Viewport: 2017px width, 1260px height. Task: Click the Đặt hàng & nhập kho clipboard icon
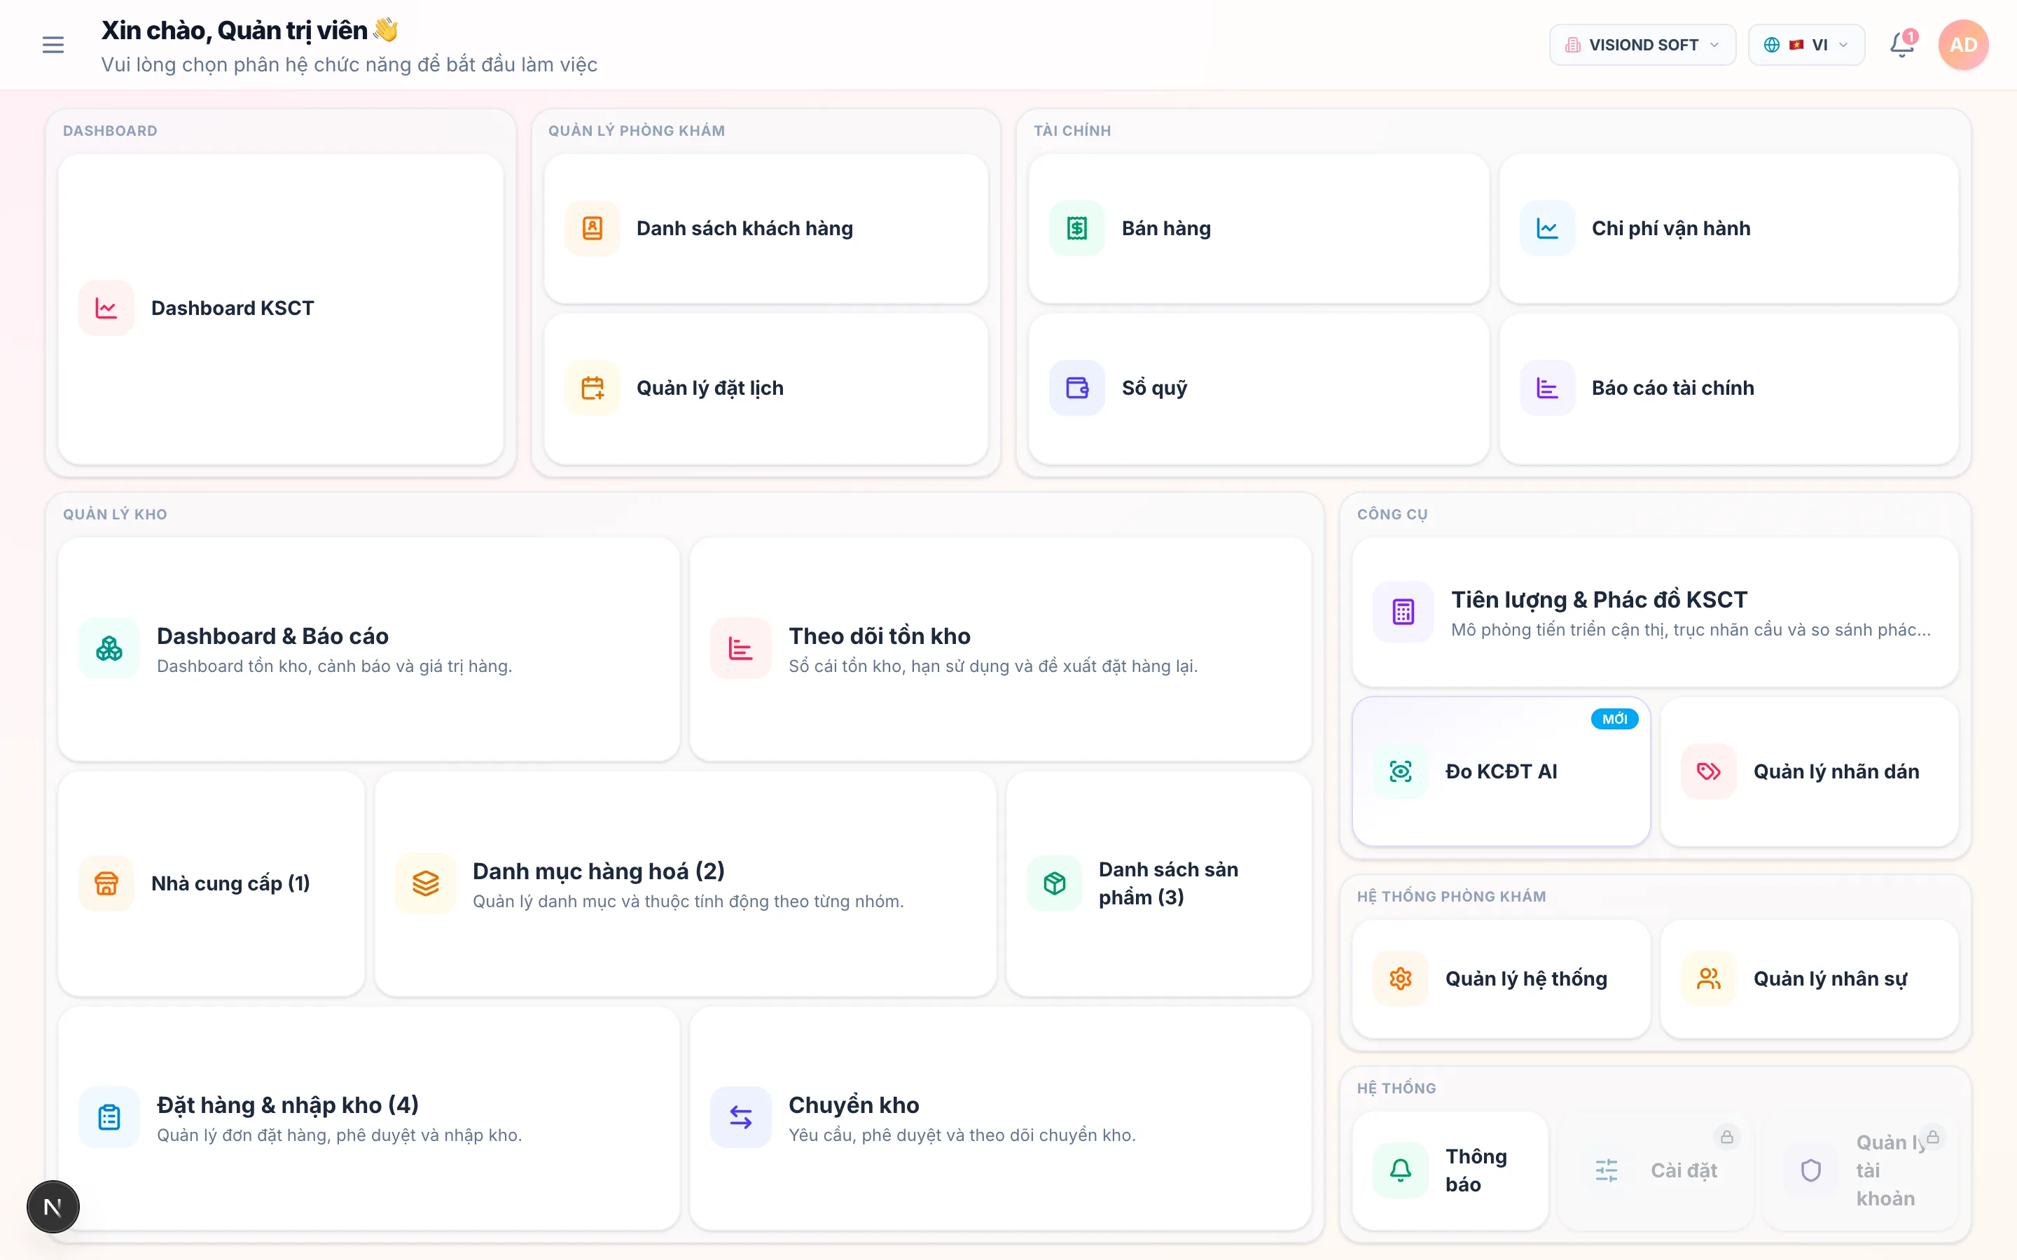point(109,1117)
